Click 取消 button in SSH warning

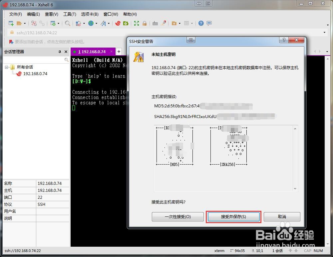pos(282,217)
